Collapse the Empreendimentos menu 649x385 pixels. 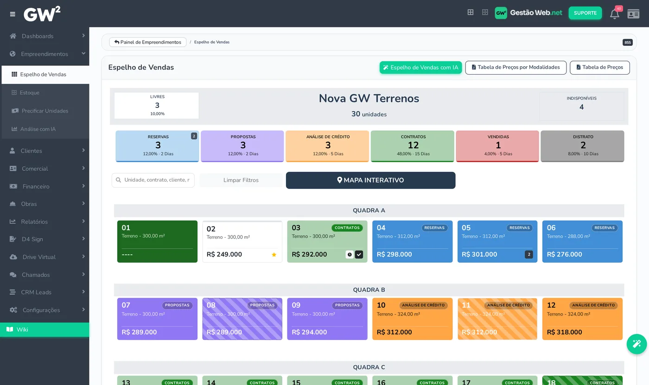45,54
